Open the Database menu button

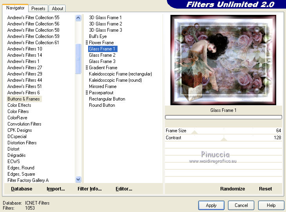[x=22, y=189]
